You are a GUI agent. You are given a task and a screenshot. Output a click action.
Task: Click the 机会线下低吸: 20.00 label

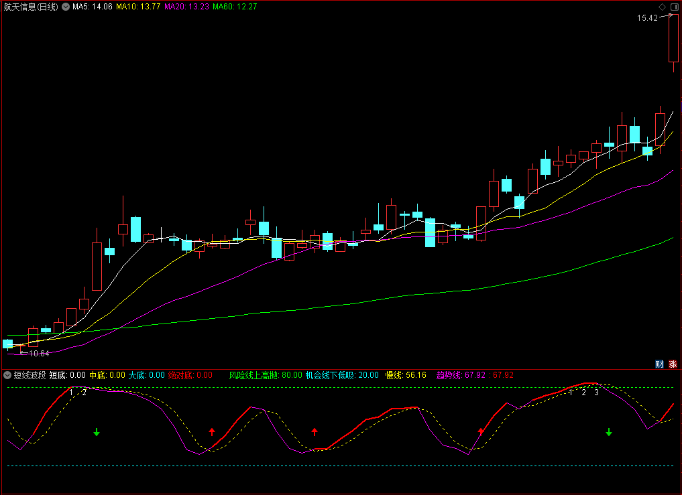(x=342, y=375)
